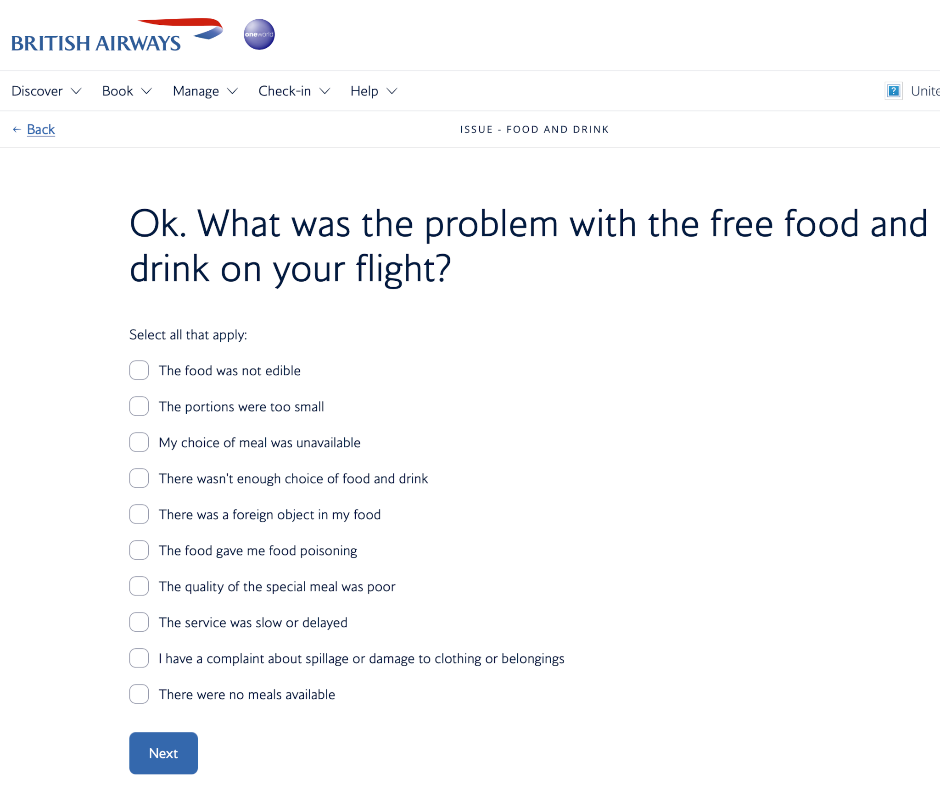Image resolution: width=940 pixels, height=790 pixels.
Task: Click the Back link
Action: pyautogui.click(x=41, y=129)
